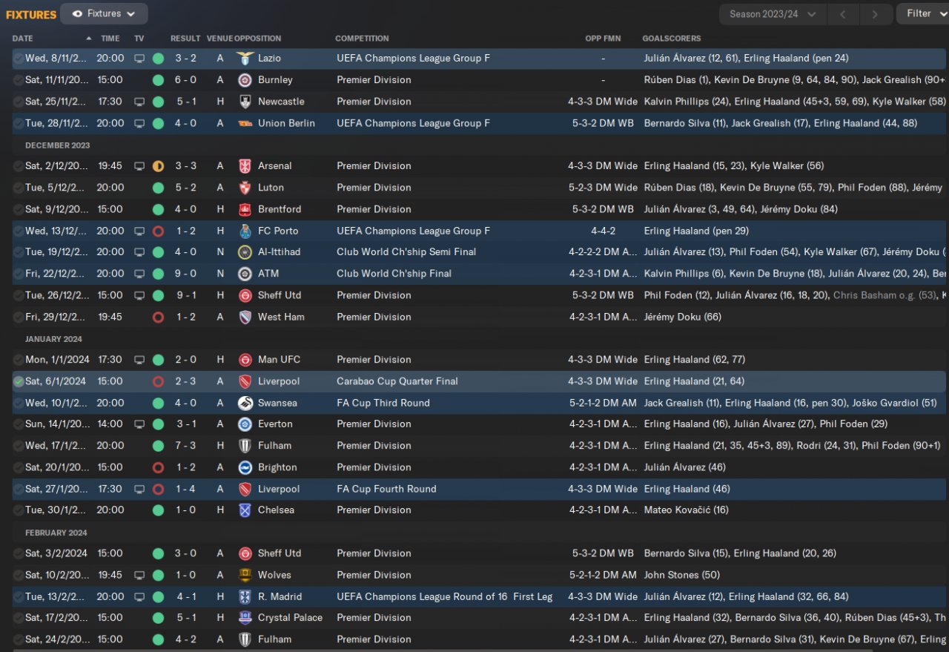
Task: Click the Result column header
Action: pos(185,39)
